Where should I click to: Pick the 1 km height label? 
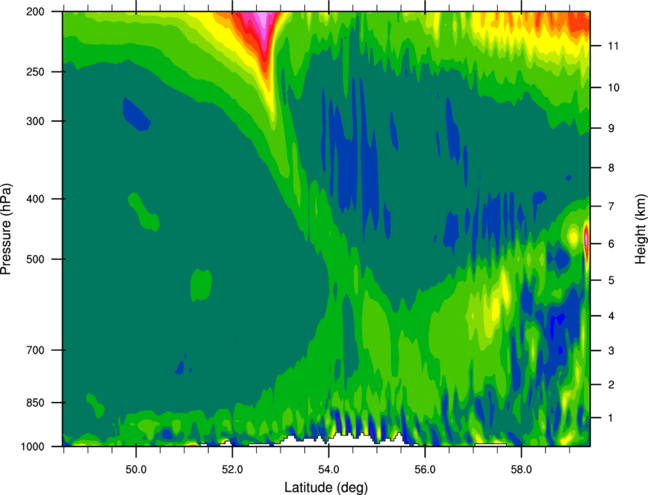click(x=611, y=418)
